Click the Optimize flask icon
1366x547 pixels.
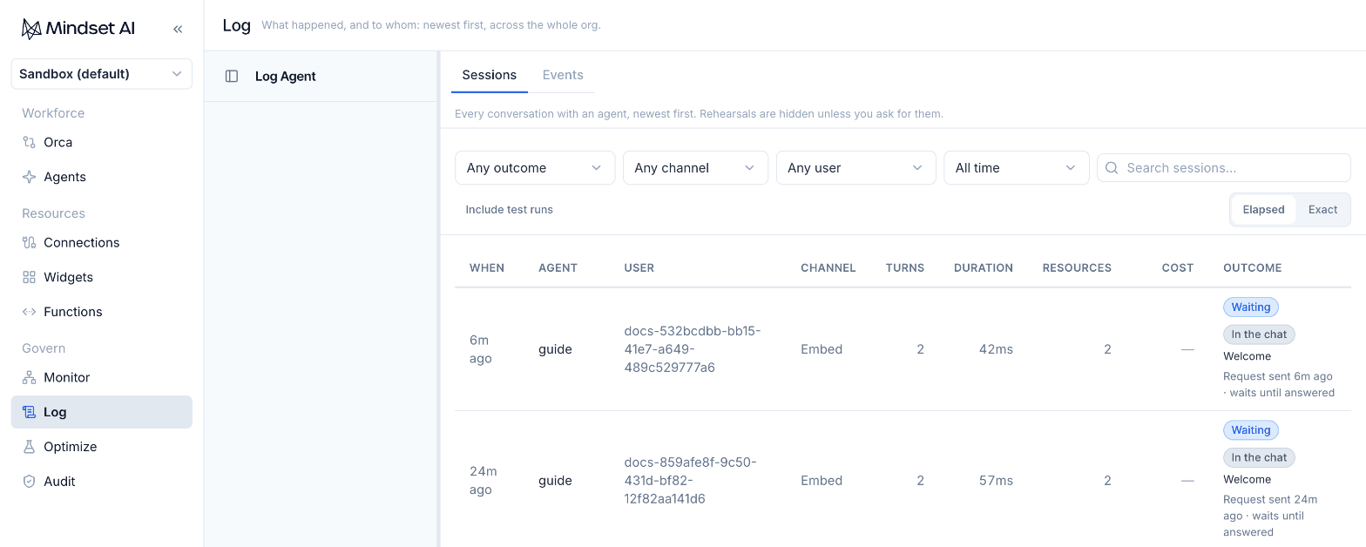click(x=29, y=447)
